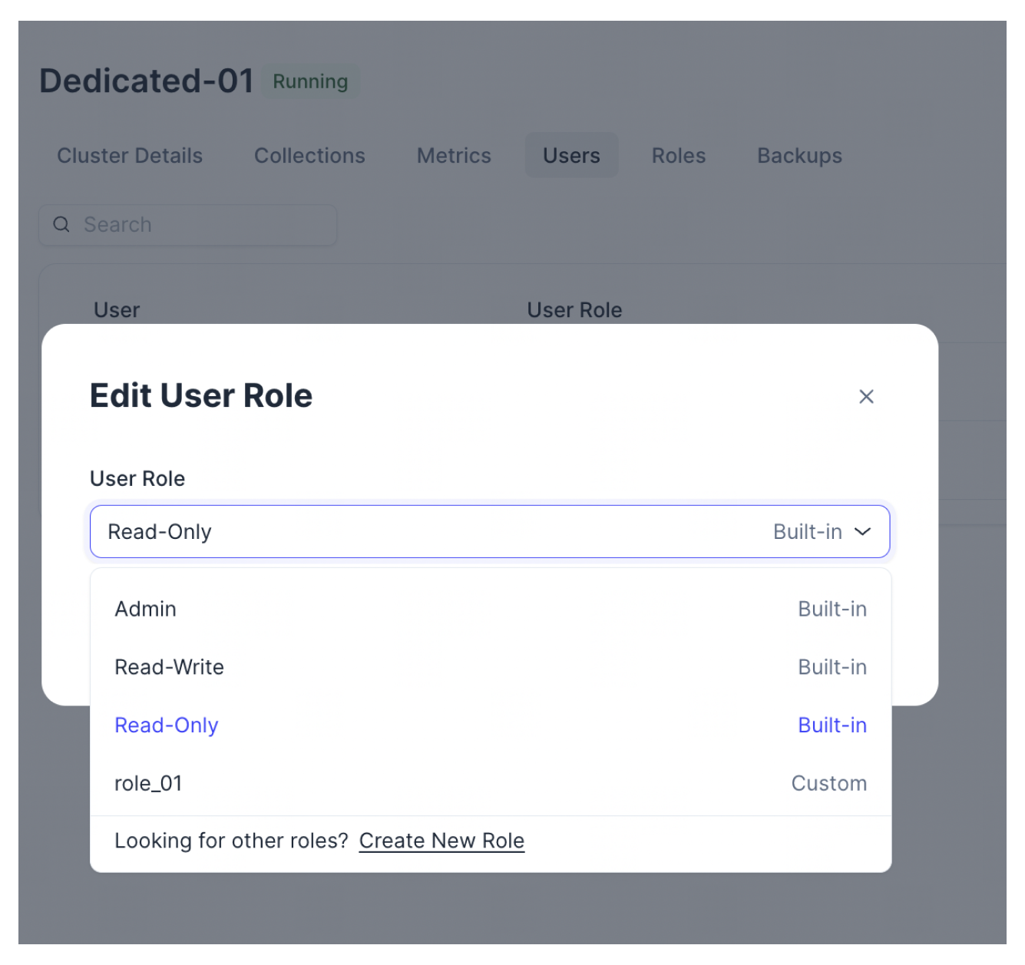Switch to the Roles tab
This screenshot has width=1025, height=965.
[678, 156]
